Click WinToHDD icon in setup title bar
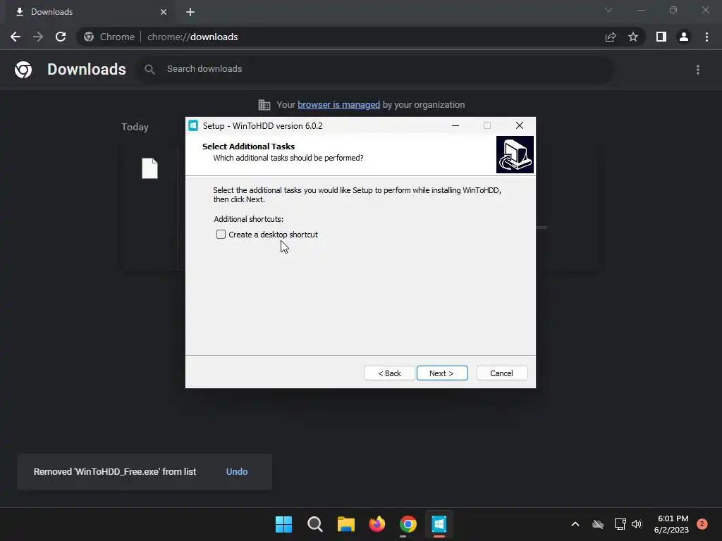This screenshot has height=541, width=722. [193, 125]
